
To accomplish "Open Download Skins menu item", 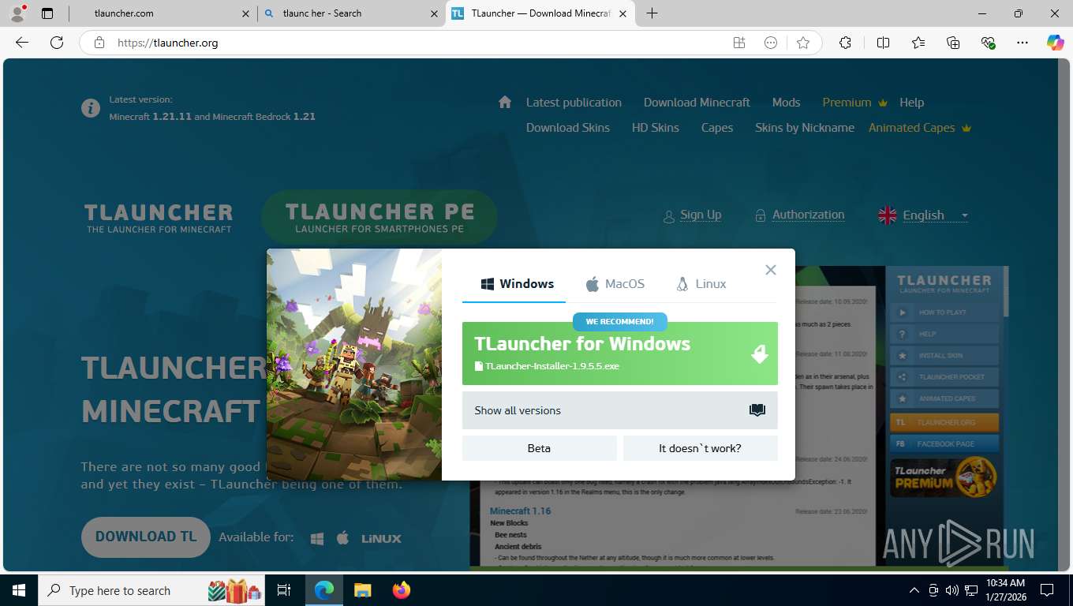I will [x=568, y=128].
